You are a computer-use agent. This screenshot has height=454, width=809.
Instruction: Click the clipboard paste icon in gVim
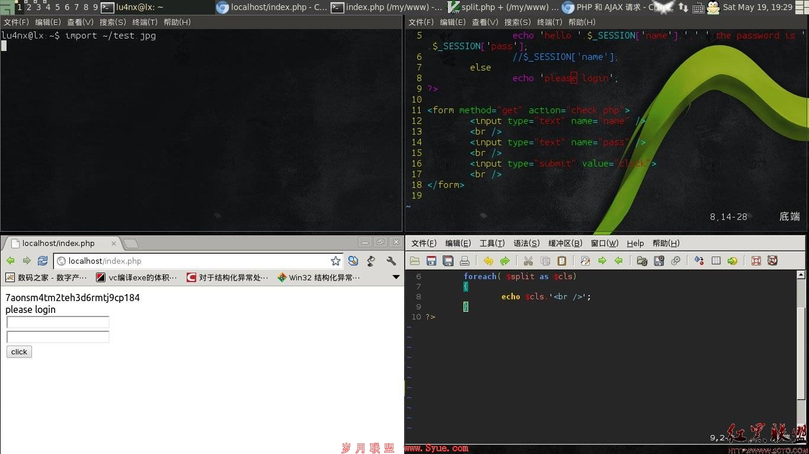point(562,261)
